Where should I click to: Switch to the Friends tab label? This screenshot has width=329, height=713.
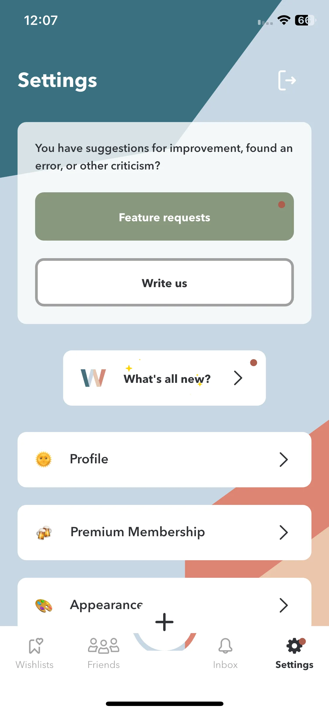tap(104, 665)
